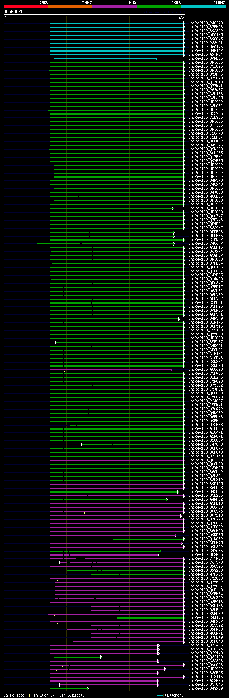Screen dimensions: 229x698
Task: Click the green segment of the identity scale
Action: pyautogui.click(x=159, y=6)
